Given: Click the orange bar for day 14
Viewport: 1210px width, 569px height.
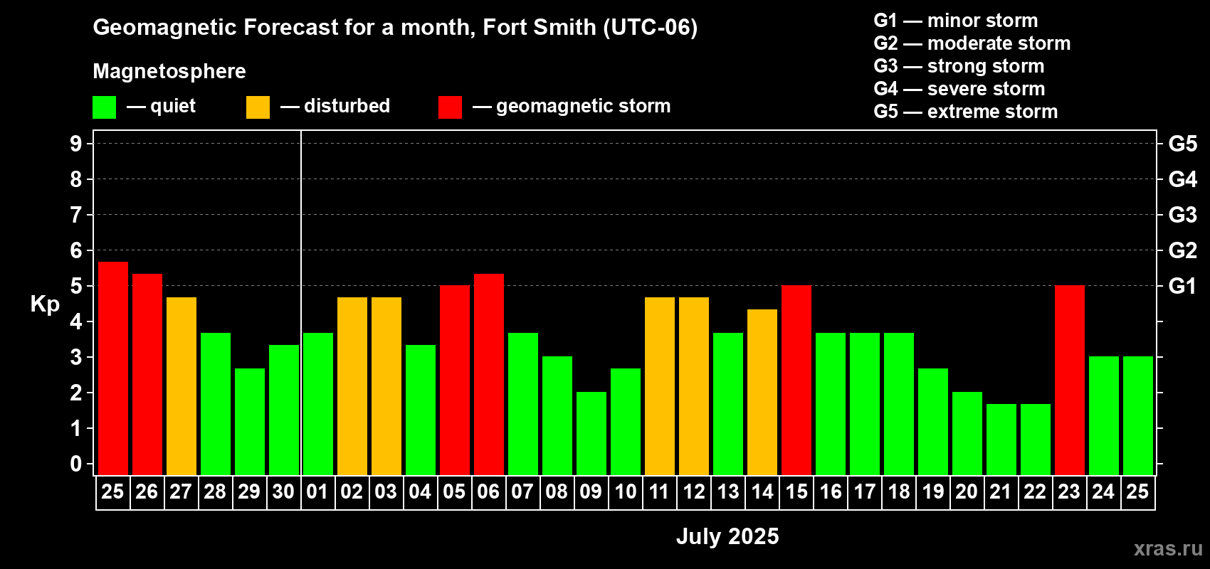Looking at the screenshot, I should pos(762,392).
